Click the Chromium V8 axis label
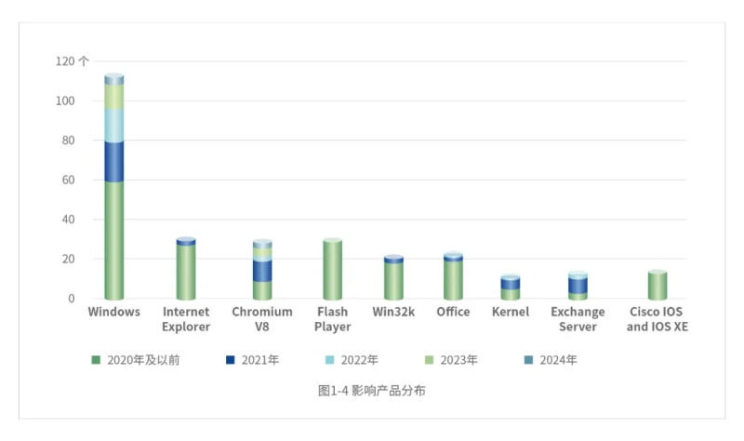 click(262, 319)
